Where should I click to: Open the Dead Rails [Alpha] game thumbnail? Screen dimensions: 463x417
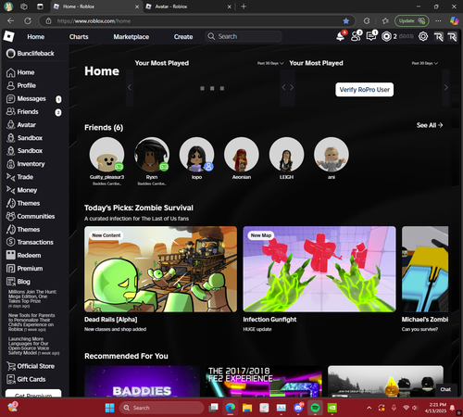(161, 269)
